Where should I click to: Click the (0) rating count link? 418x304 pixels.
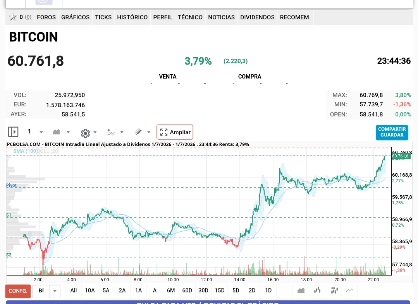[28, 17]
